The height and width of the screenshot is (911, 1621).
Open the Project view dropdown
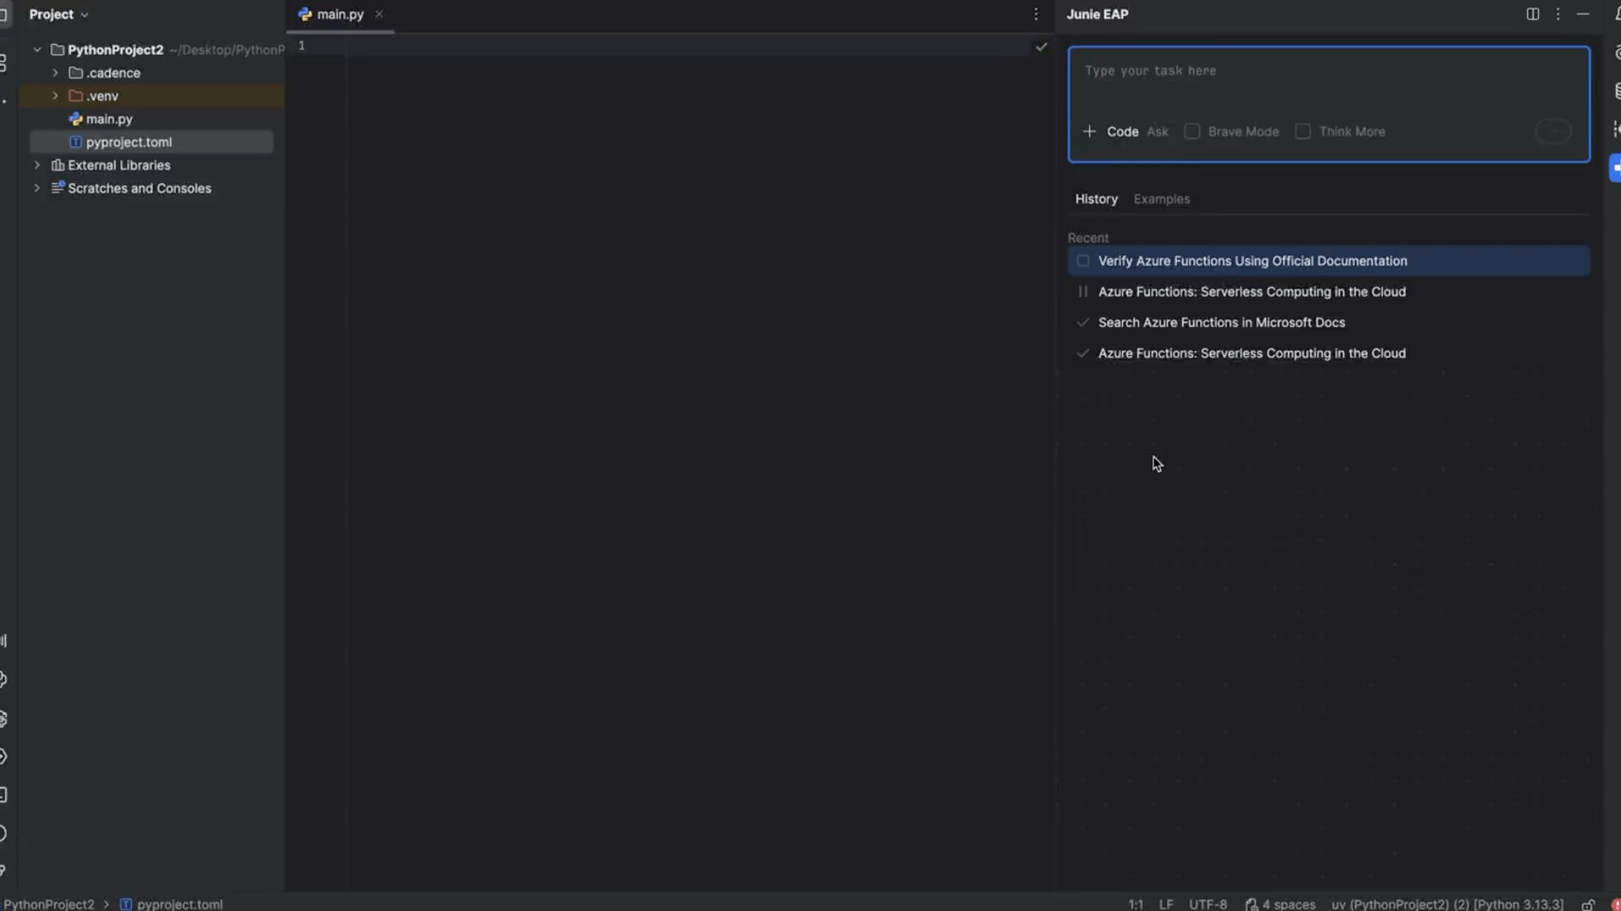pyautogui.click(x=58, y=14)
